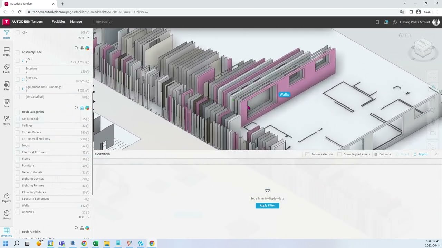Click the Autodesk Tandem logo
The image size is (442, 248).
23,22
